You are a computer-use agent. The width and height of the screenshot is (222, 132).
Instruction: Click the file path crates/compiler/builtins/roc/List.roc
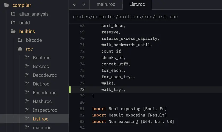[x=125, y=17]
